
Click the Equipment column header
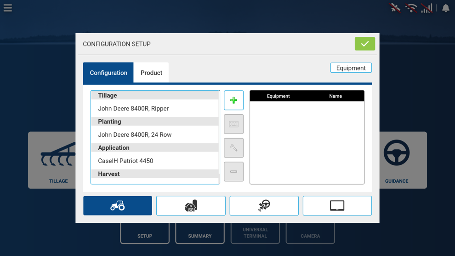pyautogui.click(x=278, y=96)
